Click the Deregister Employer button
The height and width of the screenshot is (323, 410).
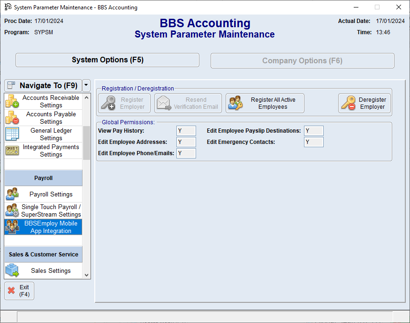coord(364,103)
